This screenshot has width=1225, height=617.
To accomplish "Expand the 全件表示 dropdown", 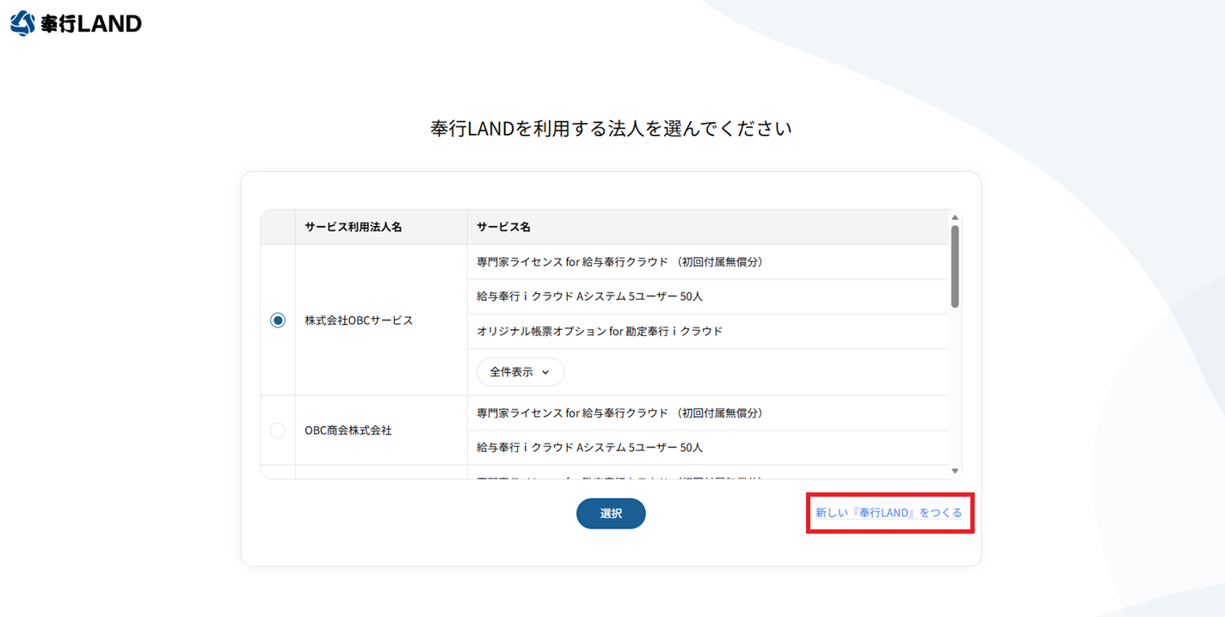I will point(520,372).
